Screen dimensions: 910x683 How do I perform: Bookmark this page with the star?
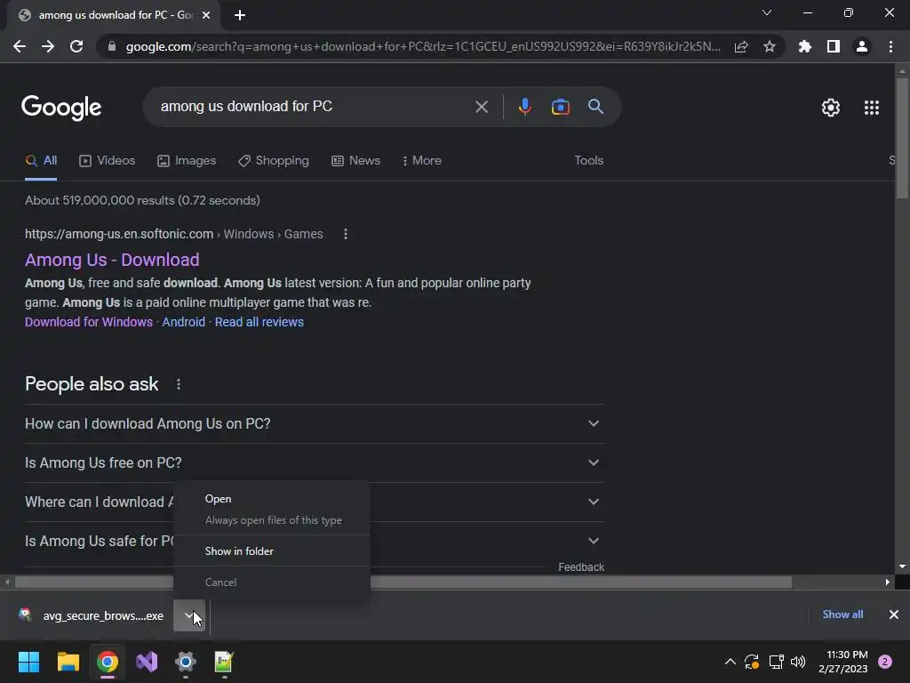click(770, 46)
